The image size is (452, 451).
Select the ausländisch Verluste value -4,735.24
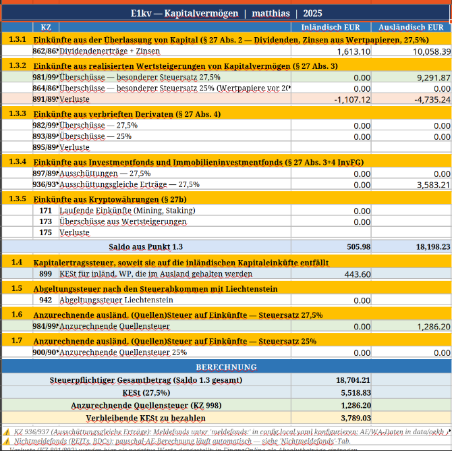(412, 99)
